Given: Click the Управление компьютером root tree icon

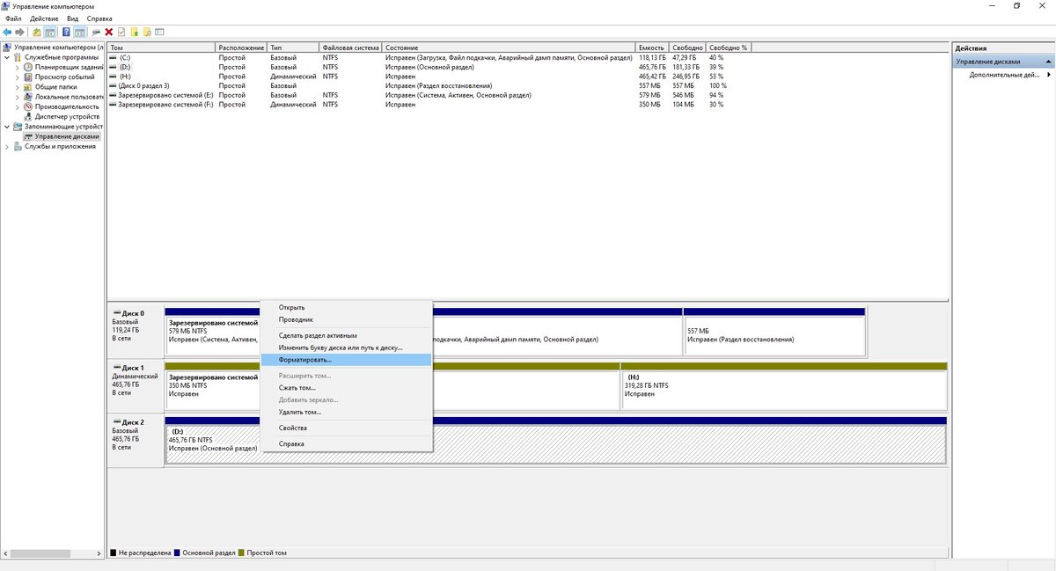Looking at the screenshot, I should [x=7, y=48].
